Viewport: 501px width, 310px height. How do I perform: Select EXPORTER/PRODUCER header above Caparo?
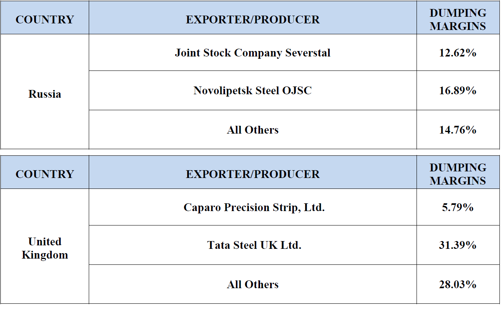coord(253,174)
